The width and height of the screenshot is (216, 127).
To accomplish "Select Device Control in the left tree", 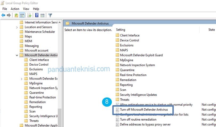I will tap(39, 64).
